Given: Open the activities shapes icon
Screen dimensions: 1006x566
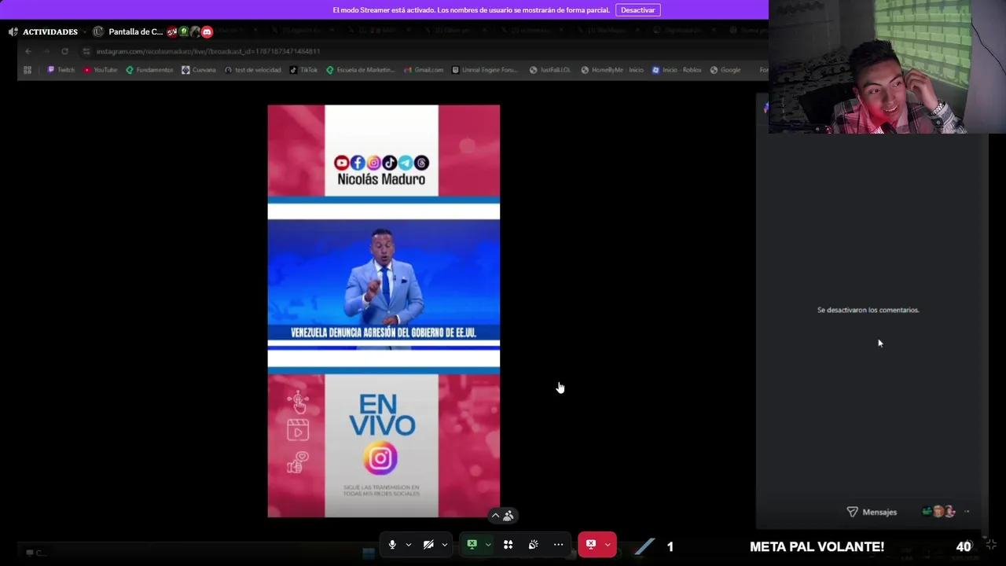Looking at the screenshot, I should click(x=508, y=545).
